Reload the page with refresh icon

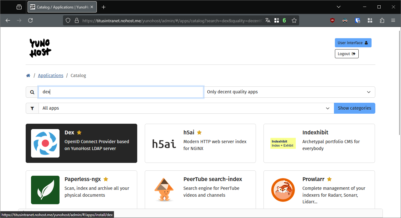pyautogui.click(x=30, y=20)
